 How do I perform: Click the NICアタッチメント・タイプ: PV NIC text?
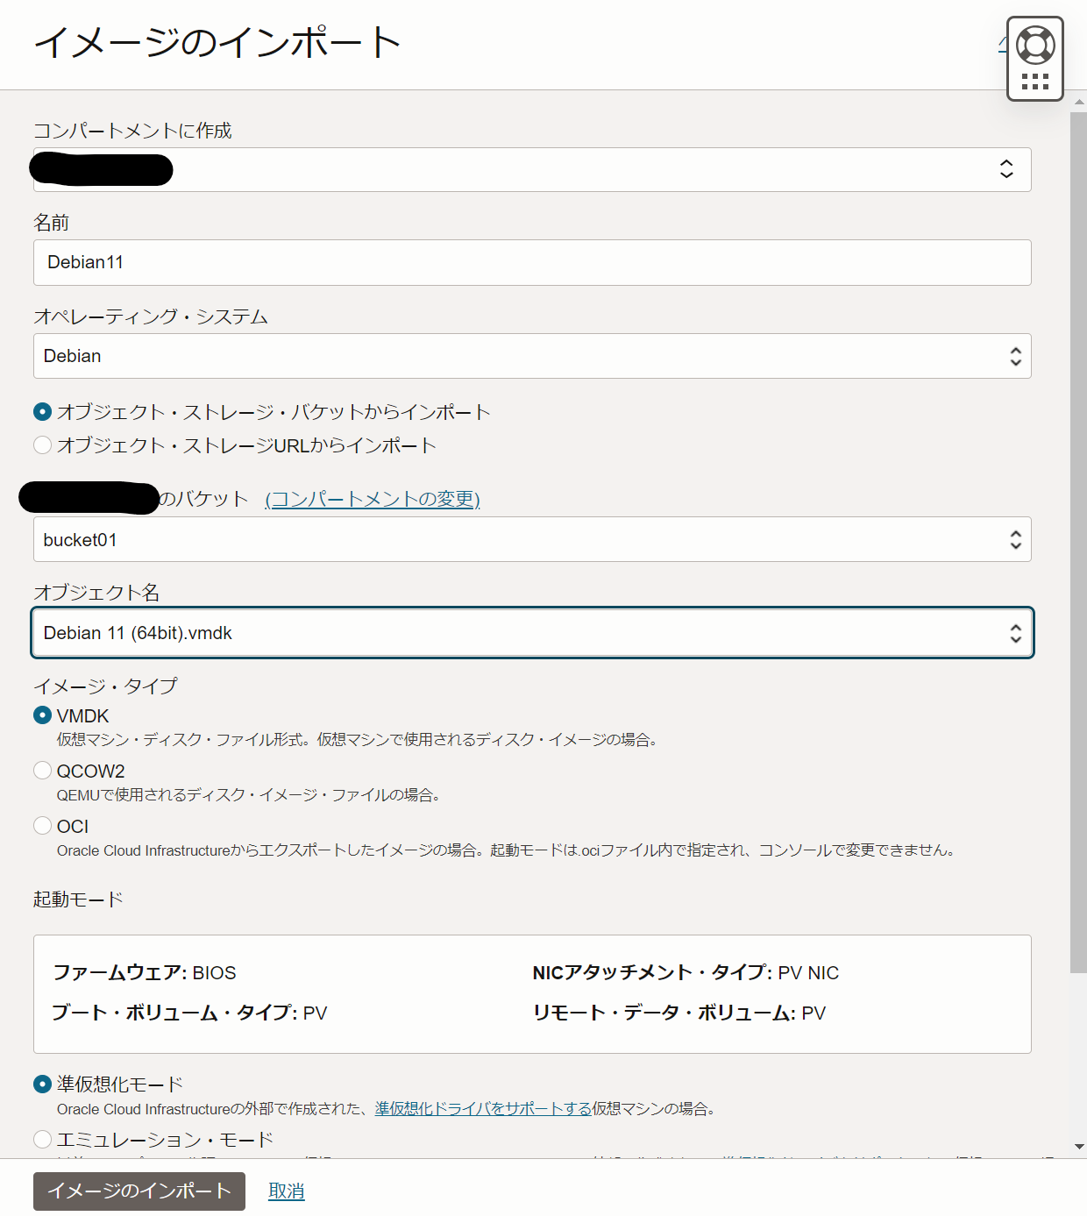pyautogui.click(x=686, y=973)
